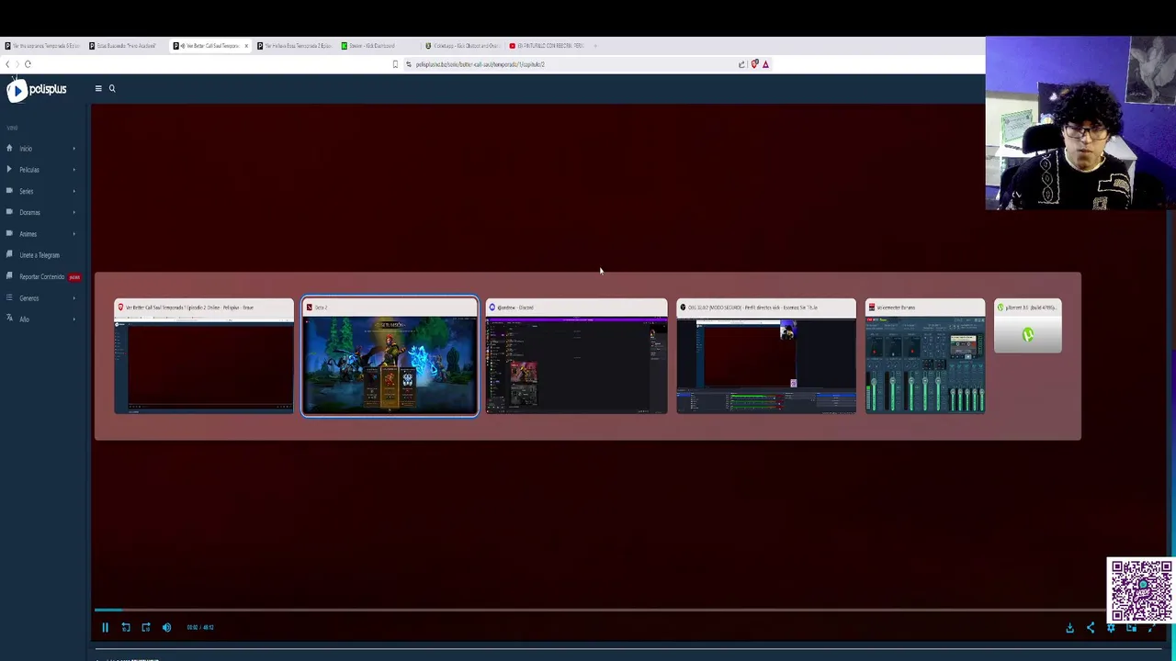Click the rewind 10 seconds icon
Image resolution: width=1176 pixels, height=661 pixels.
pos(126,627)
